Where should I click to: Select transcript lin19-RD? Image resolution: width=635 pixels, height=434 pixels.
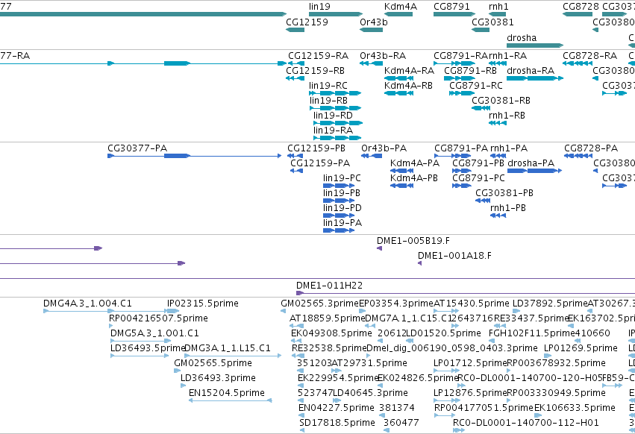pos(338,123)
